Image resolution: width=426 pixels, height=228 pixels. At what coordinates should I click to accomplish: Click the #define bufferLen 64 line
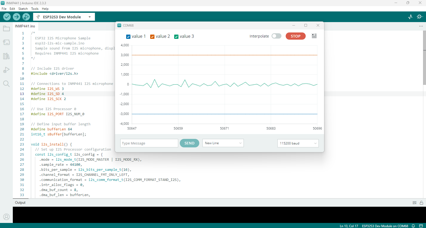(x=51, y=129)
